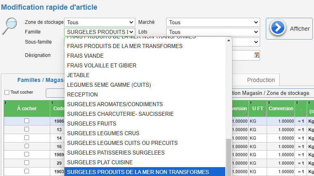This screenshot has width=314, height=176.
Task: Check the box for row 1986
Action: (27, 121)
